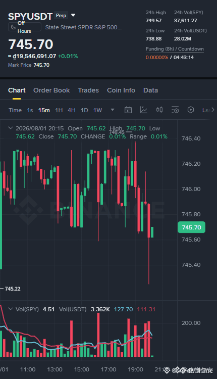Viewport: 217px width, 379px height.
Task: Select the candlestick chart style icon
Action: [159, 110]
